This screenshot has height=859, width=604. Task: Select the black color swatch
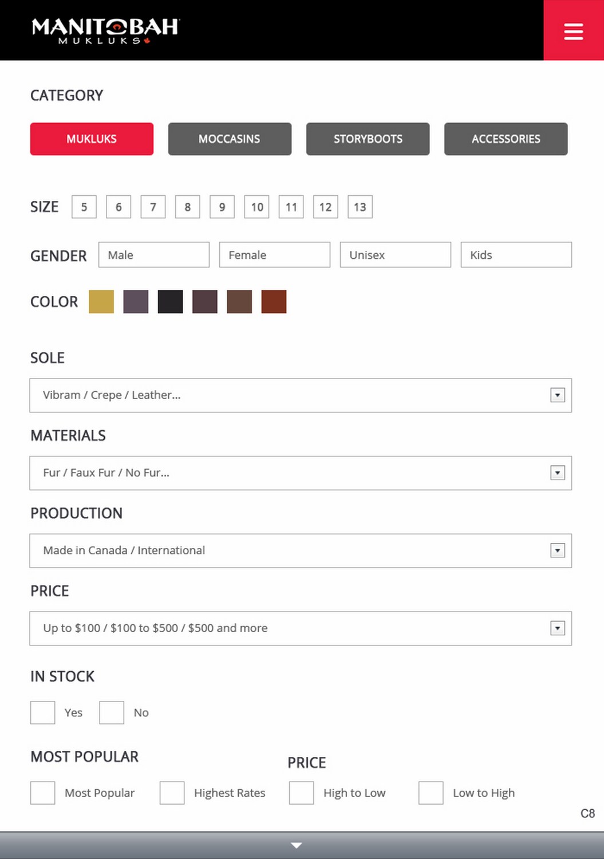[170, 302]
